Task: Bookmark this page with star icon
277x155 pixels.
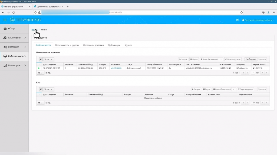Action: point(242,12)
